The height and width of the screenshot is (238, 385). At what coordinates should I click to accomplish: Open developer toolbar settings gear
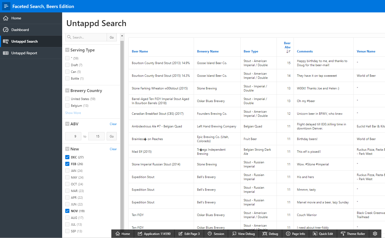coord(375,234)
